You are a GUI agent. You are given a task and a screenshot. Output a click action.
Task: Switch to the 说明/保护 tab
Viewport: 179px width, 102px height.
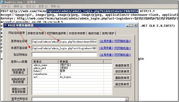click(x=108, y=33)
